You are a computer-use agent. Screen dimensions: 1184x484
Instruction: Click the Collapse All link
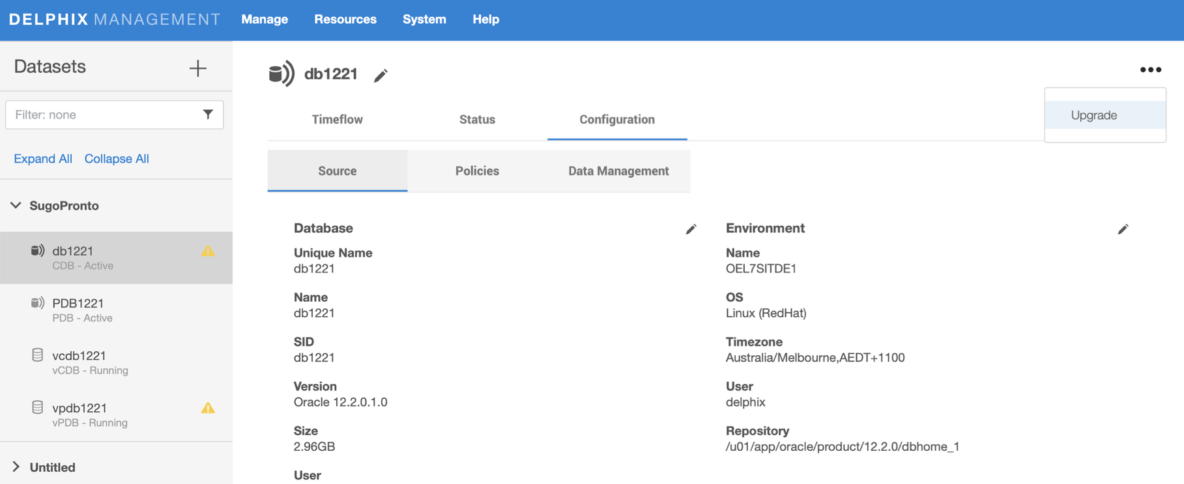click(117, 159)
